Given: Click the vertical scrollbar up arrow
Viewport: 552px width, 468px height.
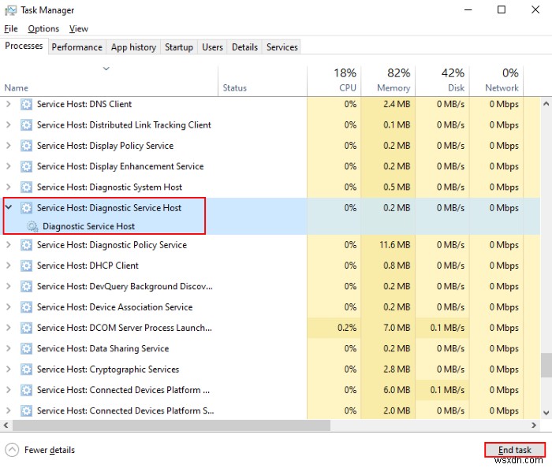Looking at the screenshot, I should click(546, 104).
